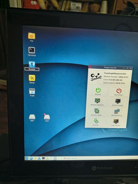Click the blue search icon in the taskbar

31,158
